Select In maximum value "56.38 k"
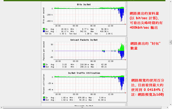This screenshot has height=109, width=172. (x=105, y=29)
